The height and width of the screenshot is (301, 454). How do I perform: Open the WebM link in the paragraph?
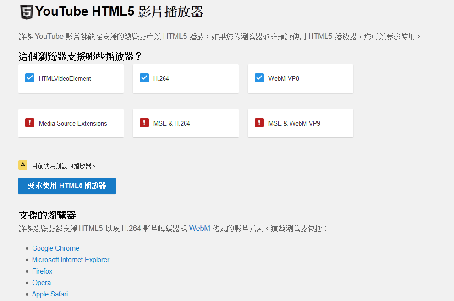pyautogui.click(x=199, y=228)
